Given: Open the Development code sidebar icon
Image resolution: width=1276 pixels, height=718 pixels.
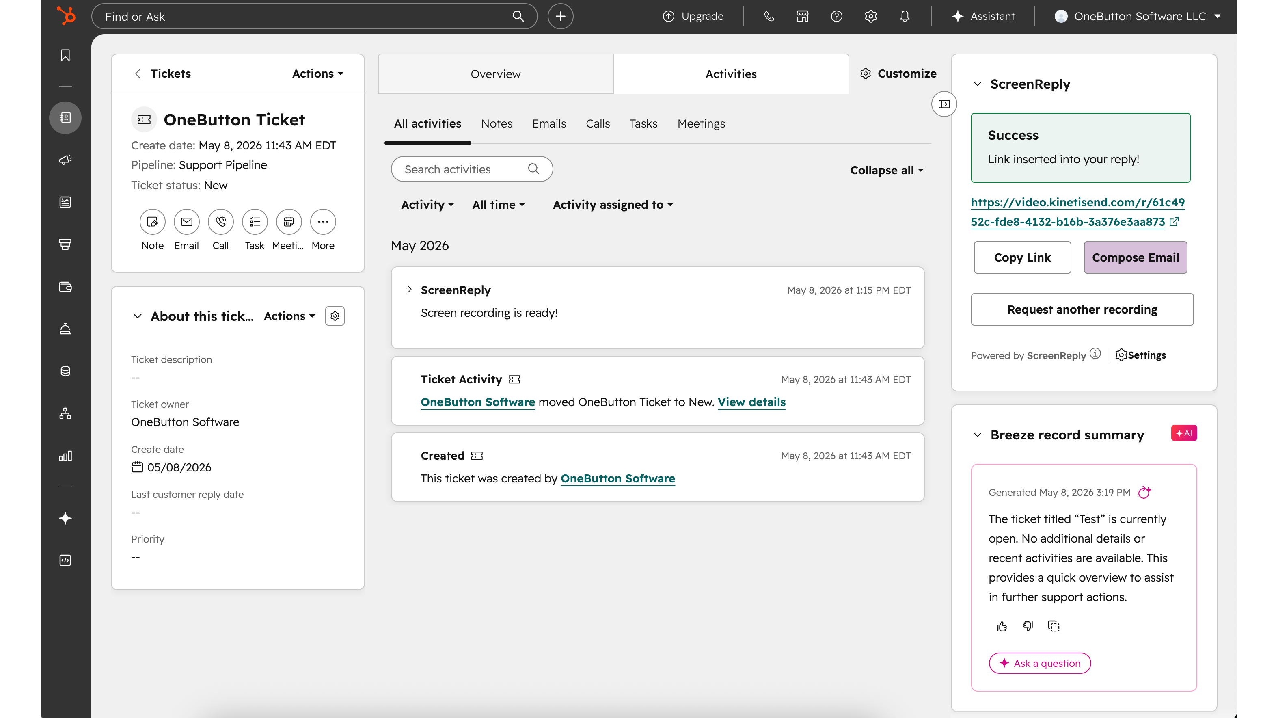Looking at the screenshot, I should tap(65, 560).
